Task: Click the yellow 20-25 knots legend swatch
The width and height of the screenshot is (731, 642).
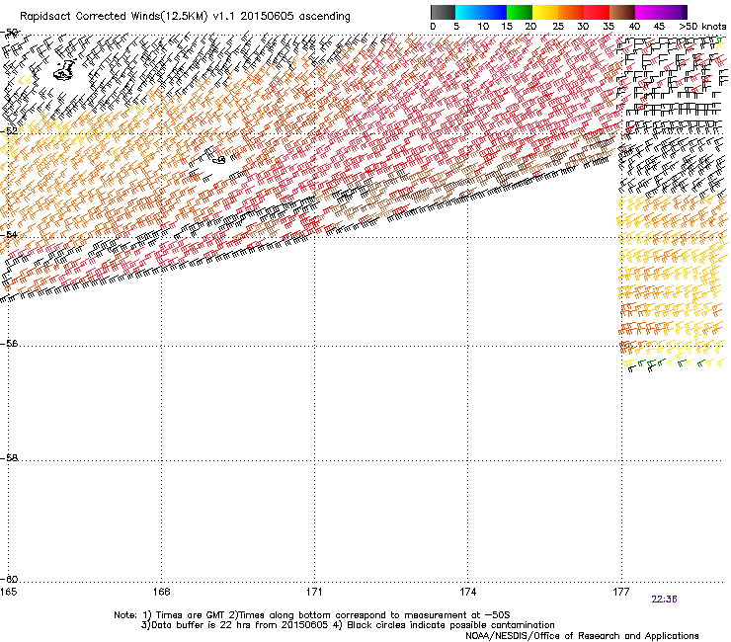Action: [x=545, y=12]
